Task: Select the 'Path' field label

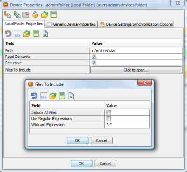Action: tap(9, 50)
